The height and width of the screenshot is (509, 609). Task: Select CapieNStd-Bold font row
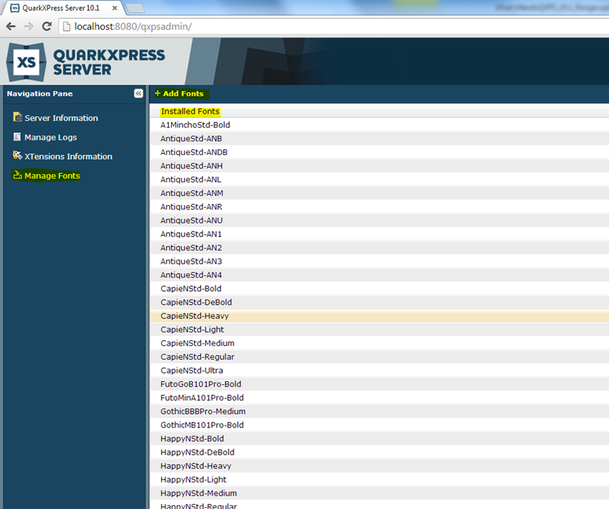click(380, 288)
